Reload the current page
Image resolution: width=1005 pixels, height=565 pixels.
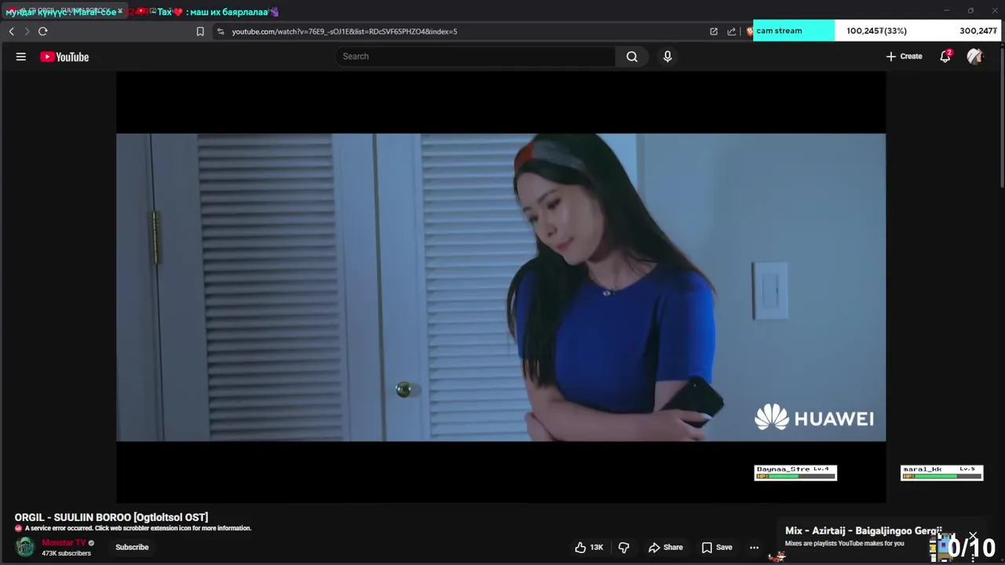point(43,31)
